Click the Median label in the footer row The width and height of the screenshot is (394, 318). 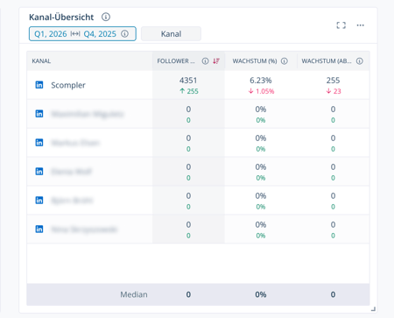(134, 294)
